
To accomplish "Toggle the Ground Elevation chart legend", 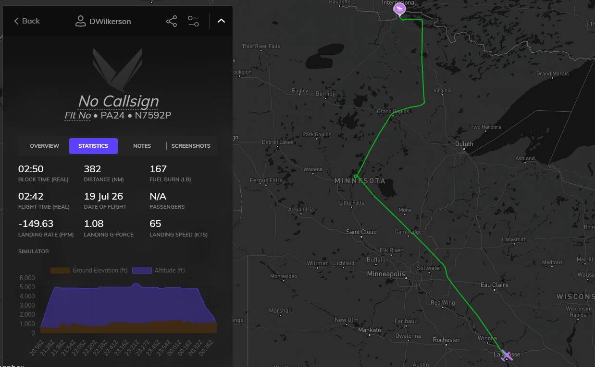I will point(89,271).
